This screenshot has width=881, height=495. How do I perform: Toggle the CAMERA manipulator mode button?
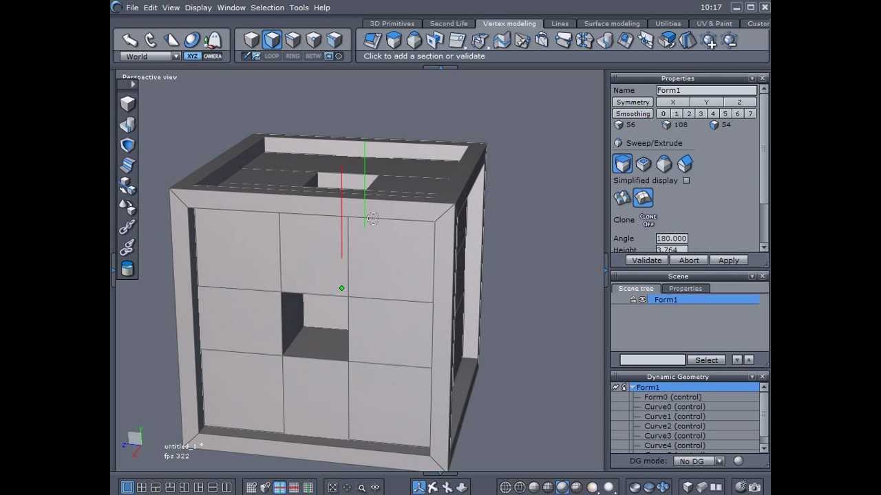pos(213,56)
